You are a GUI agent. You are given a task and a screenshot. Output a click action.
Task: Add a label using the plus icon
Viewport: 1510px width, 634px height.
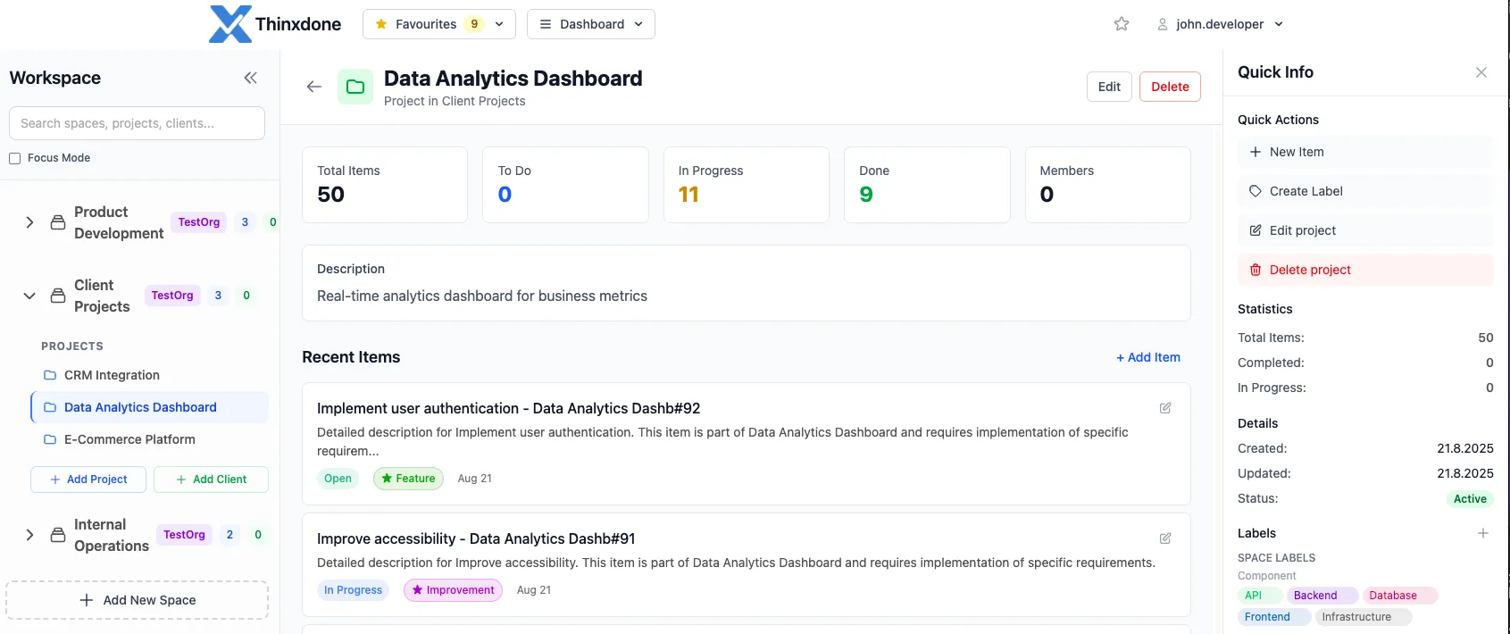coord(1482,533)
